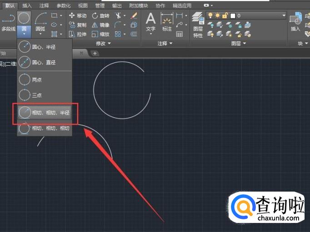
Task: Click the Ellipse draw icon
Action: [x=54, y=25]
